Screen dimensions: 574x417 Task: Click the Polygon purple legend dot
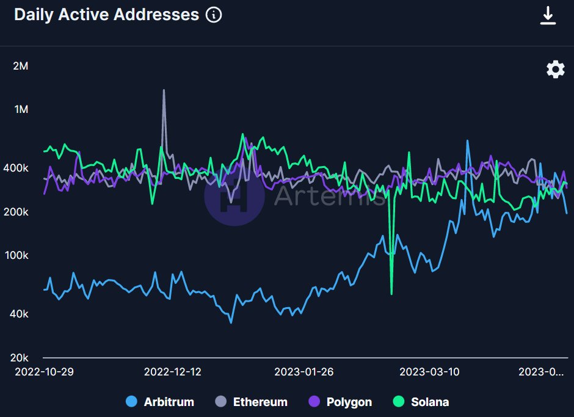tap(314, 402)
